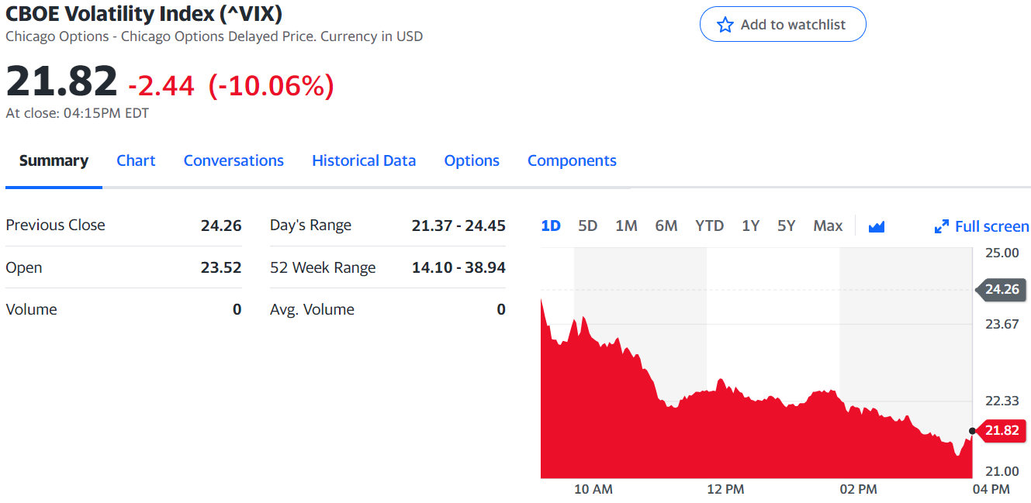This screenshot has height=503, width=1031.
Task: Click the Previous Close label
Action: 55,225
